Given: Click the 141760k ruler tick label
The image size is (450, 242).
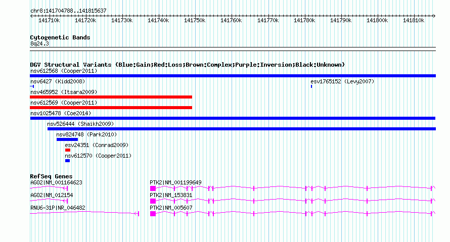Looking at the screenshot, I should click(x=231, y=20).
